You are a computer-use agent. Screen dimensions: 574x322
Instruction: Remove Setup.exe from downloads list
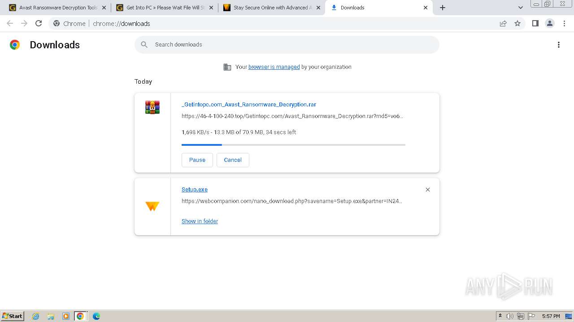(428, 190)
